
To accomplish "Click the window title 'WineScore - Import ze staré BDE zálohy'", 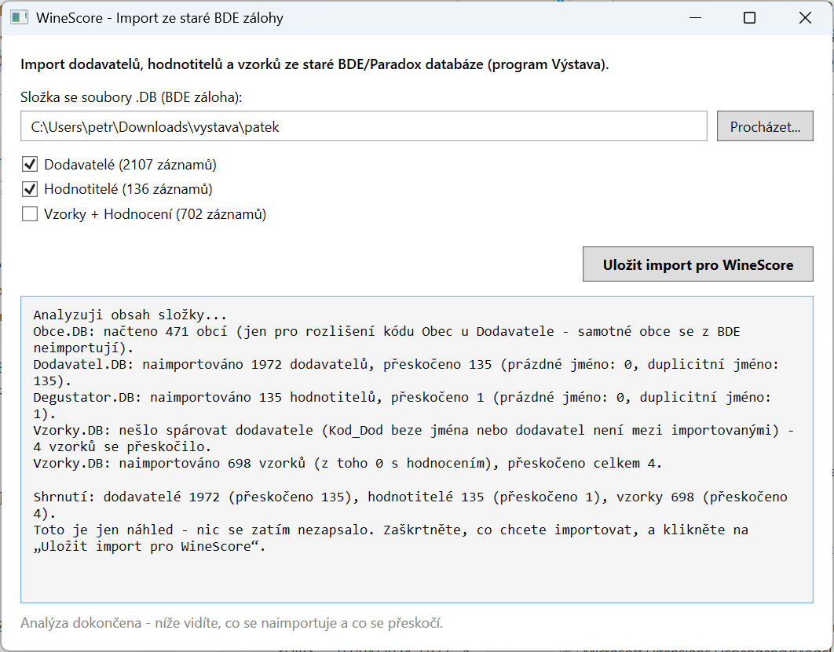I will point(159,18).
